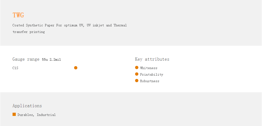Click the orange bullet beside Whiteness

[x=137, y=67]
